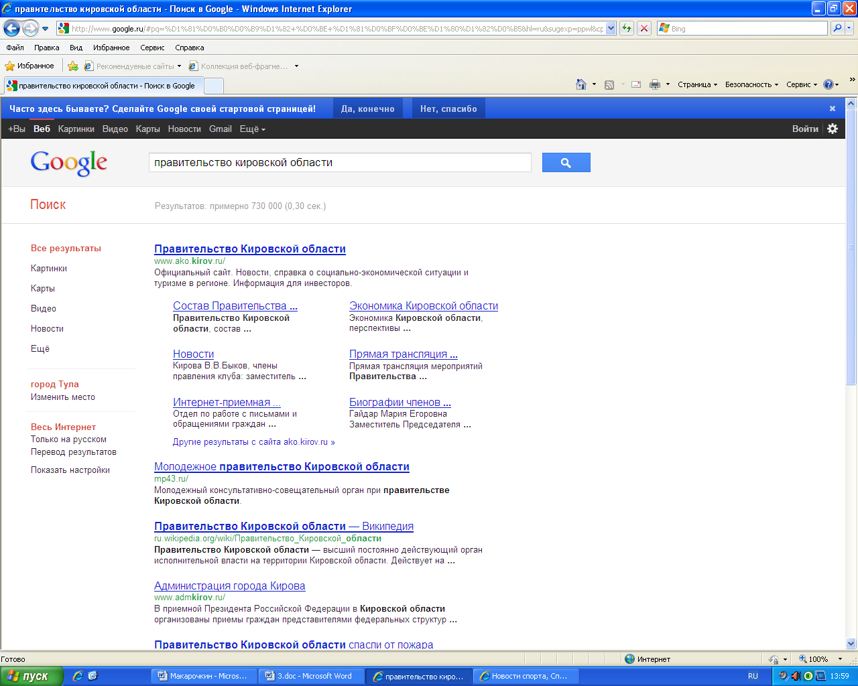Open Коллекция веб-фрагментов favorites item
The height and width of the screenshot is (686, 858).
pyautogui.click(x=243, y=66)
